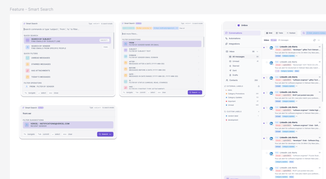The image size is (326, 179).
Task: Open the AFTER filter suggestion chevron
Action: click(x=199, y=62)
